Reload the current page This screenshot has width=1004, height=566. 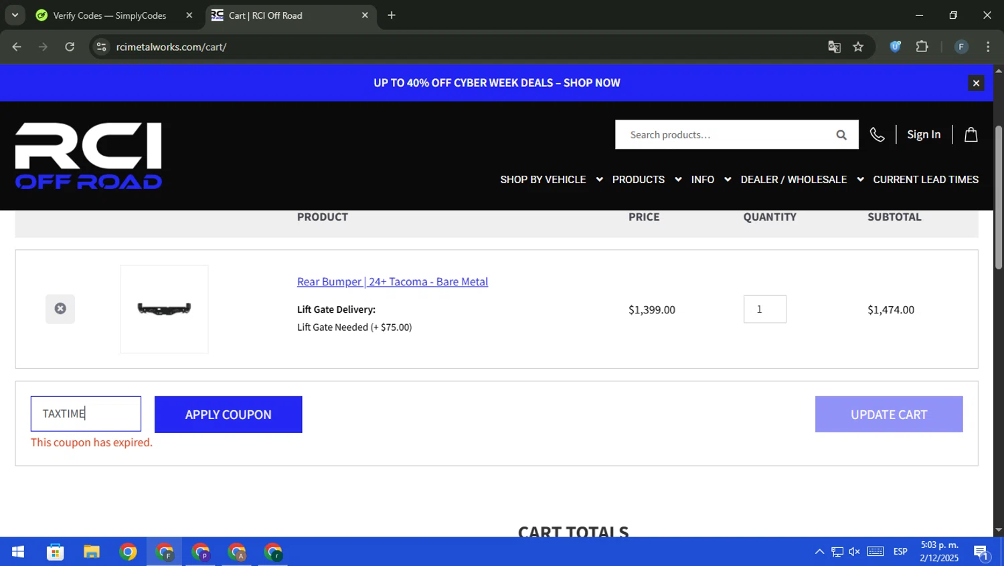click(70, 47)
